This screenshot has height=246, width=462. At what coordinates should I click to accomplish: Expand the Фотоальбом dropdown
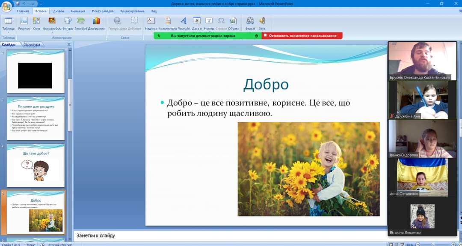52,23
